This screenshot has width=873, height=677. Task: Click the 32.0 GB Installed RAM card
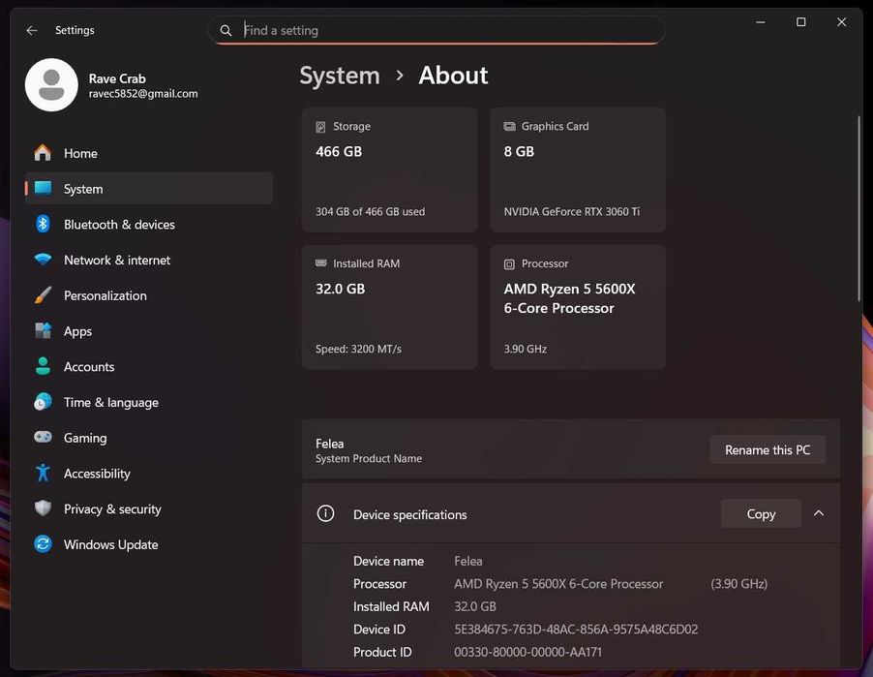389,307
